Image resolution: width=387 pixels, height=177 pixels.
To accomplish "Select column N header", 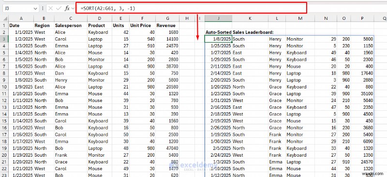I will tap(326, 18).
